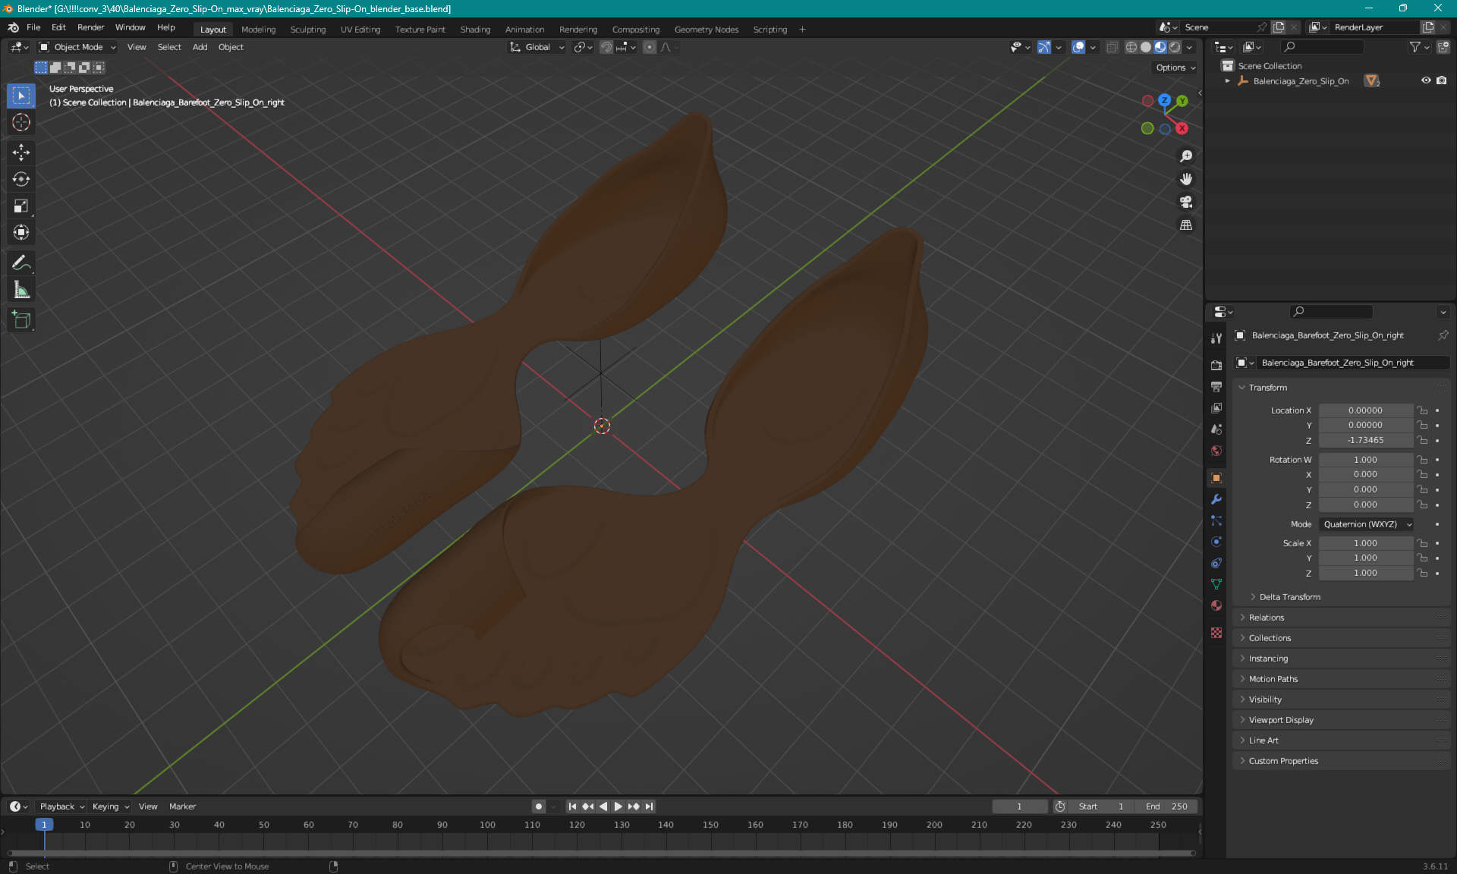Switch to rendered shading
This screenshot has width=1457, height=874.
point(1175,47)
